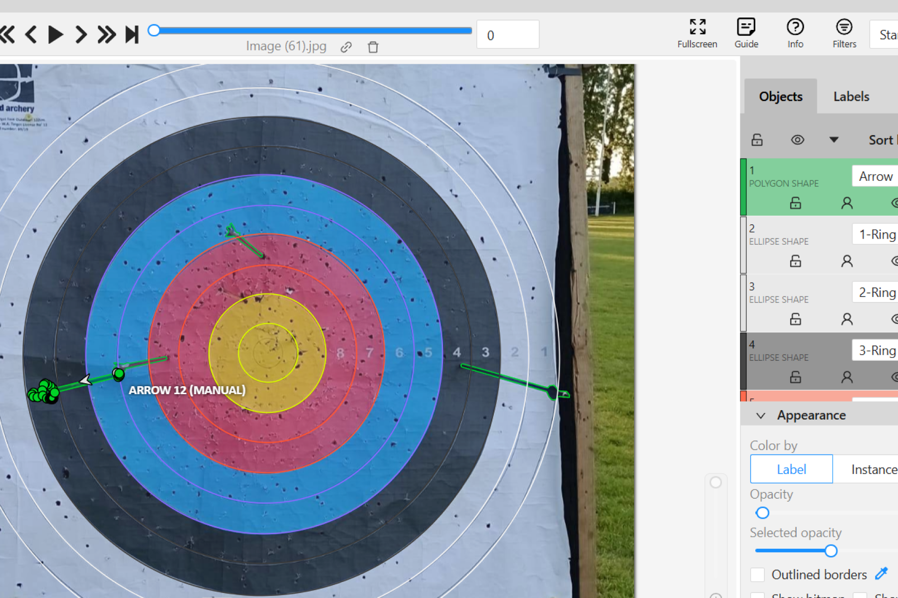Enable Outlined borders checkbox
The width and height of the screenshot is (898, 598).
click(x=757, y=575)
